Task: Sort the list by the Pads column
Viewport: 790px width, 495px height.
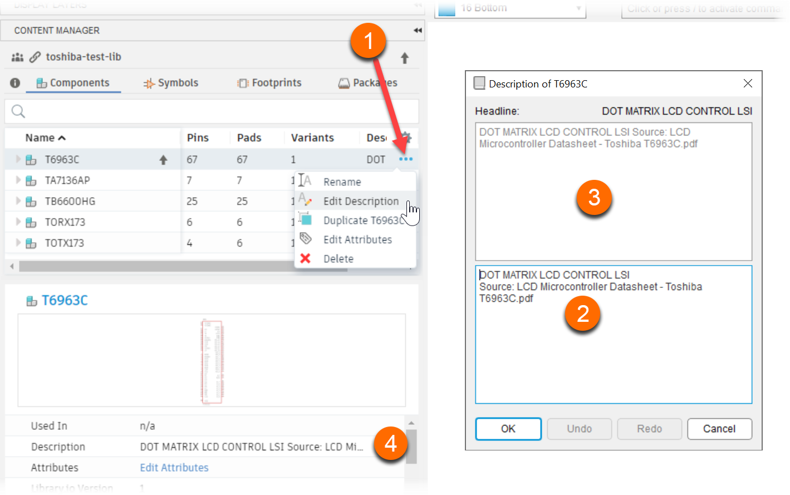Action: (x=249, y=138)
